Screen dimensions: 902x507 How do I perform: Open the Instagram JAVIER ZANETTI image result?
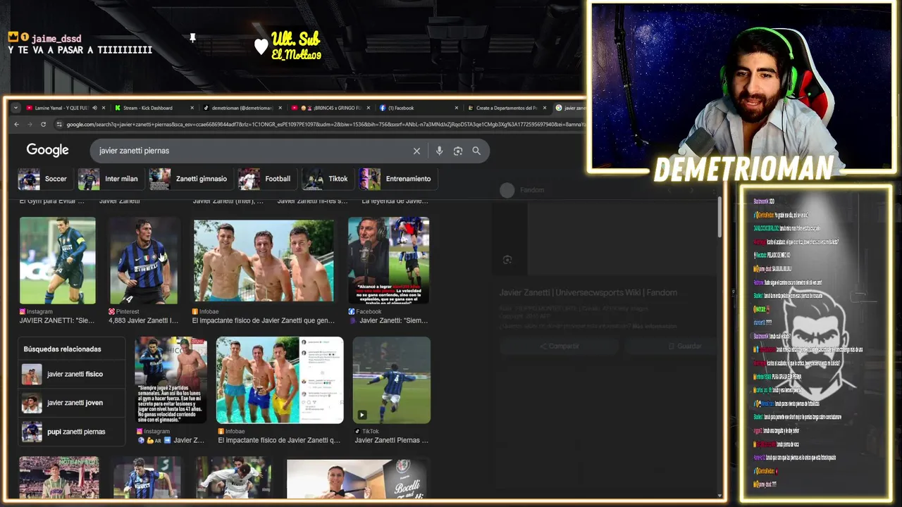coord(58,261)
